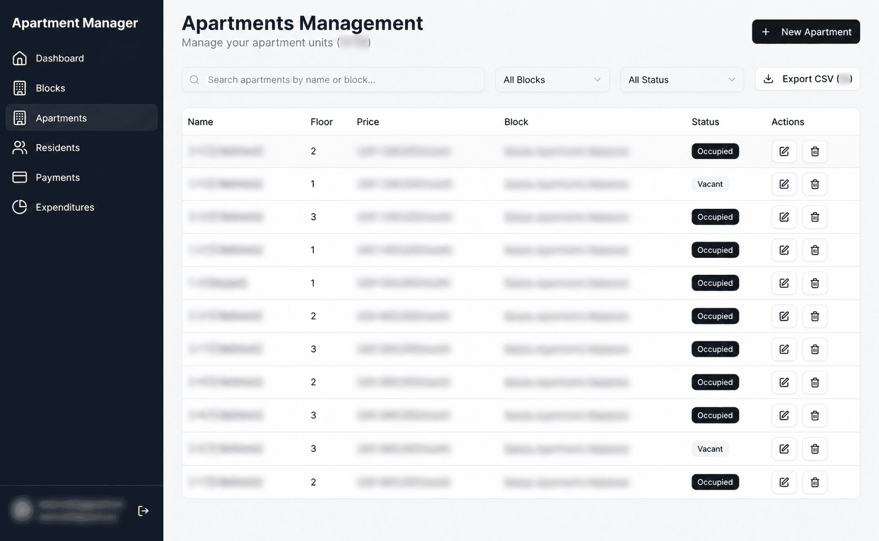Open the All Blocks filter dropdown
The image size is (879, 541).
pos(552,80)
